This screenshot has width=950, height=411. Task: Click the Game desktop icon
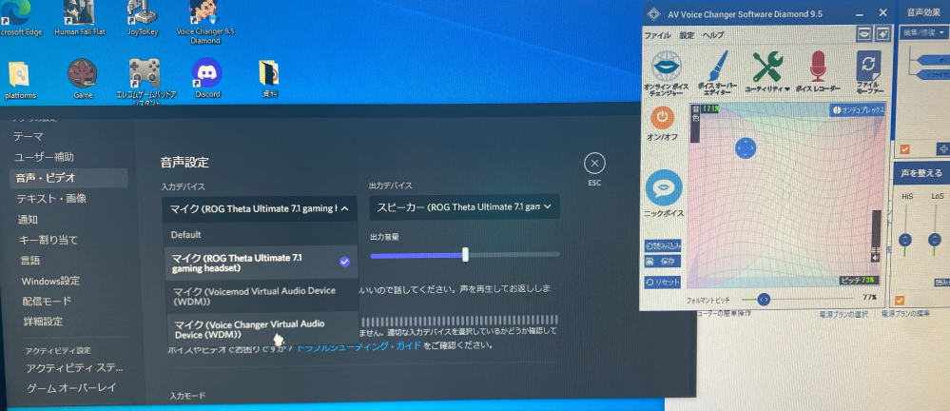pyautogui.click(x=83, y=78)
